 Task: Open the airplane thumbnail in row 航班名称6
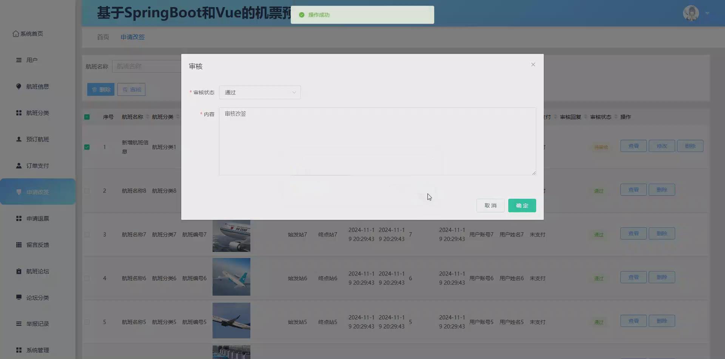point(231,277)
